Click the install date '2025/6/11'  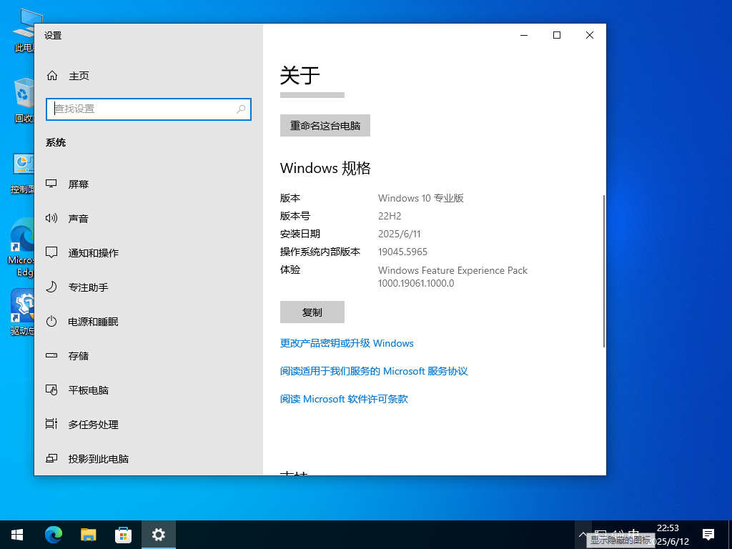[x=399, y=234]
